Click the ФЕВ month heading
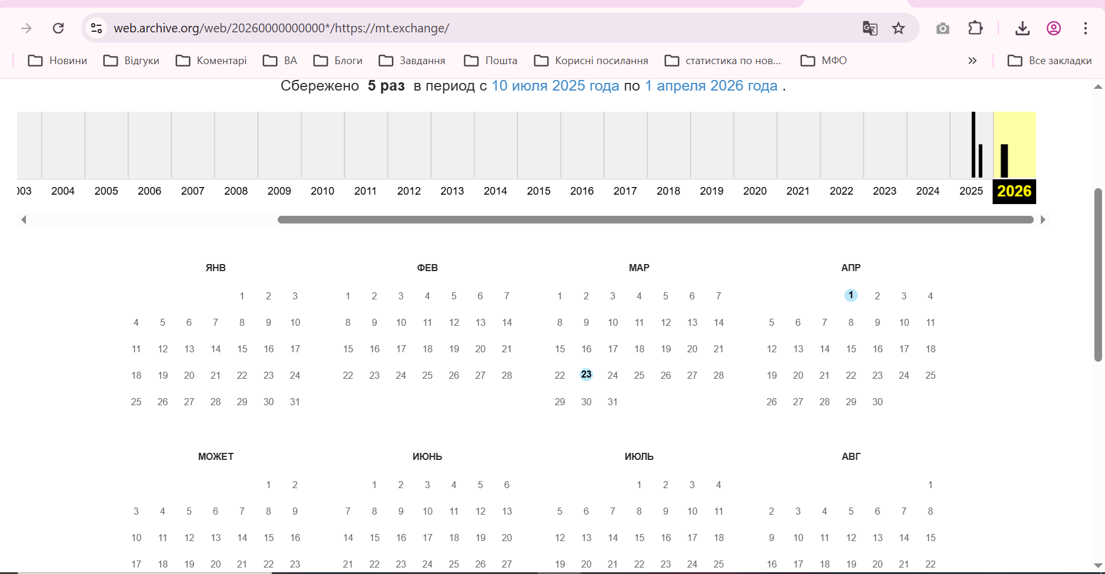Viewport: 1105px width, 574px height. 428,268
